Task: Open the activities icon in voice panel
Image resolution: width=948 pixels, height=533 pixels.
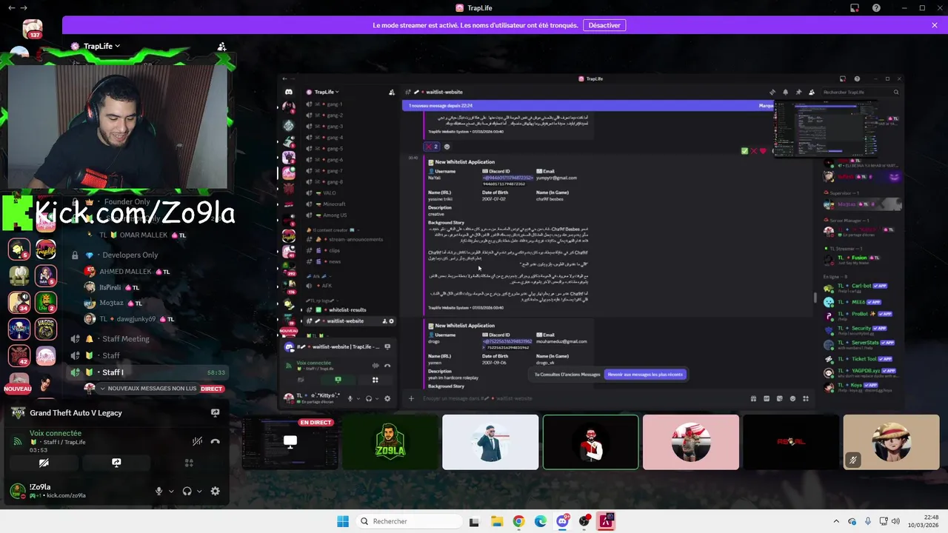Action: 189,463
